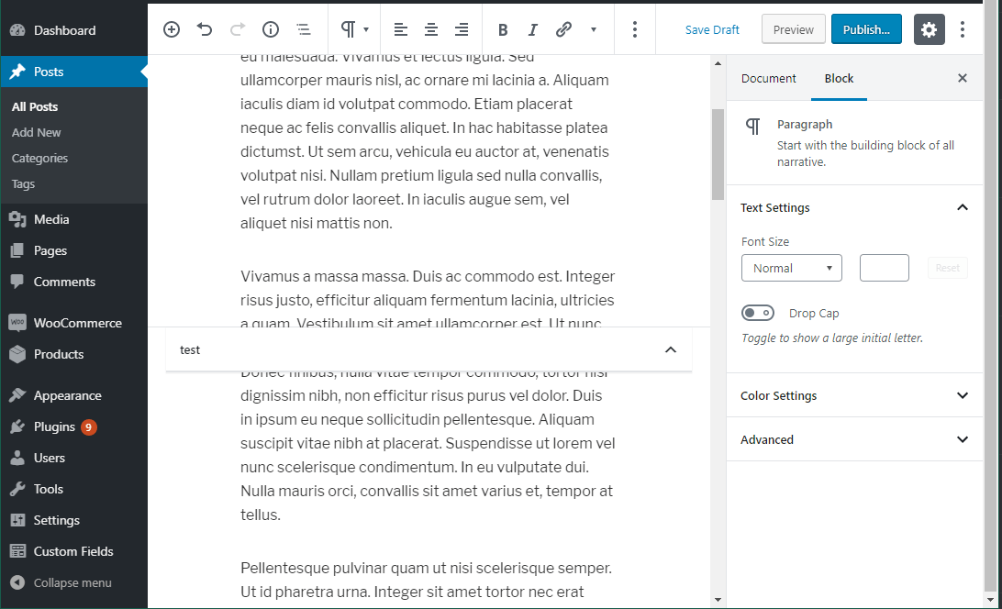
Task: Apply italic formatting to text
Action: 533,29
